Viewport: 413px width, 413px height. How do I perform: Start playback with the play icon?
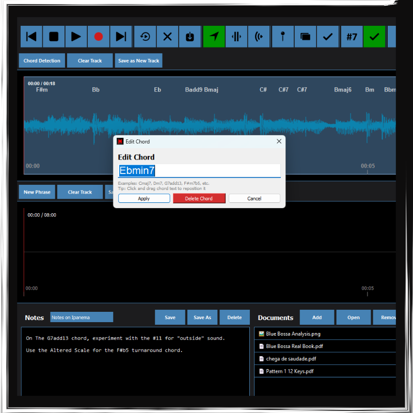(76, 37)
